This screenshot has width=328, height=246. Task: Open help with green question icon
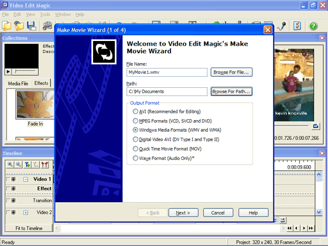pos(313,26)
